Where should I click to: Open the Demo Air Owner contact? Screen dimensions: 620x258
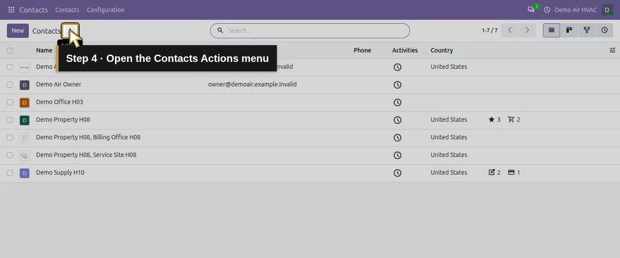(59, 84)
